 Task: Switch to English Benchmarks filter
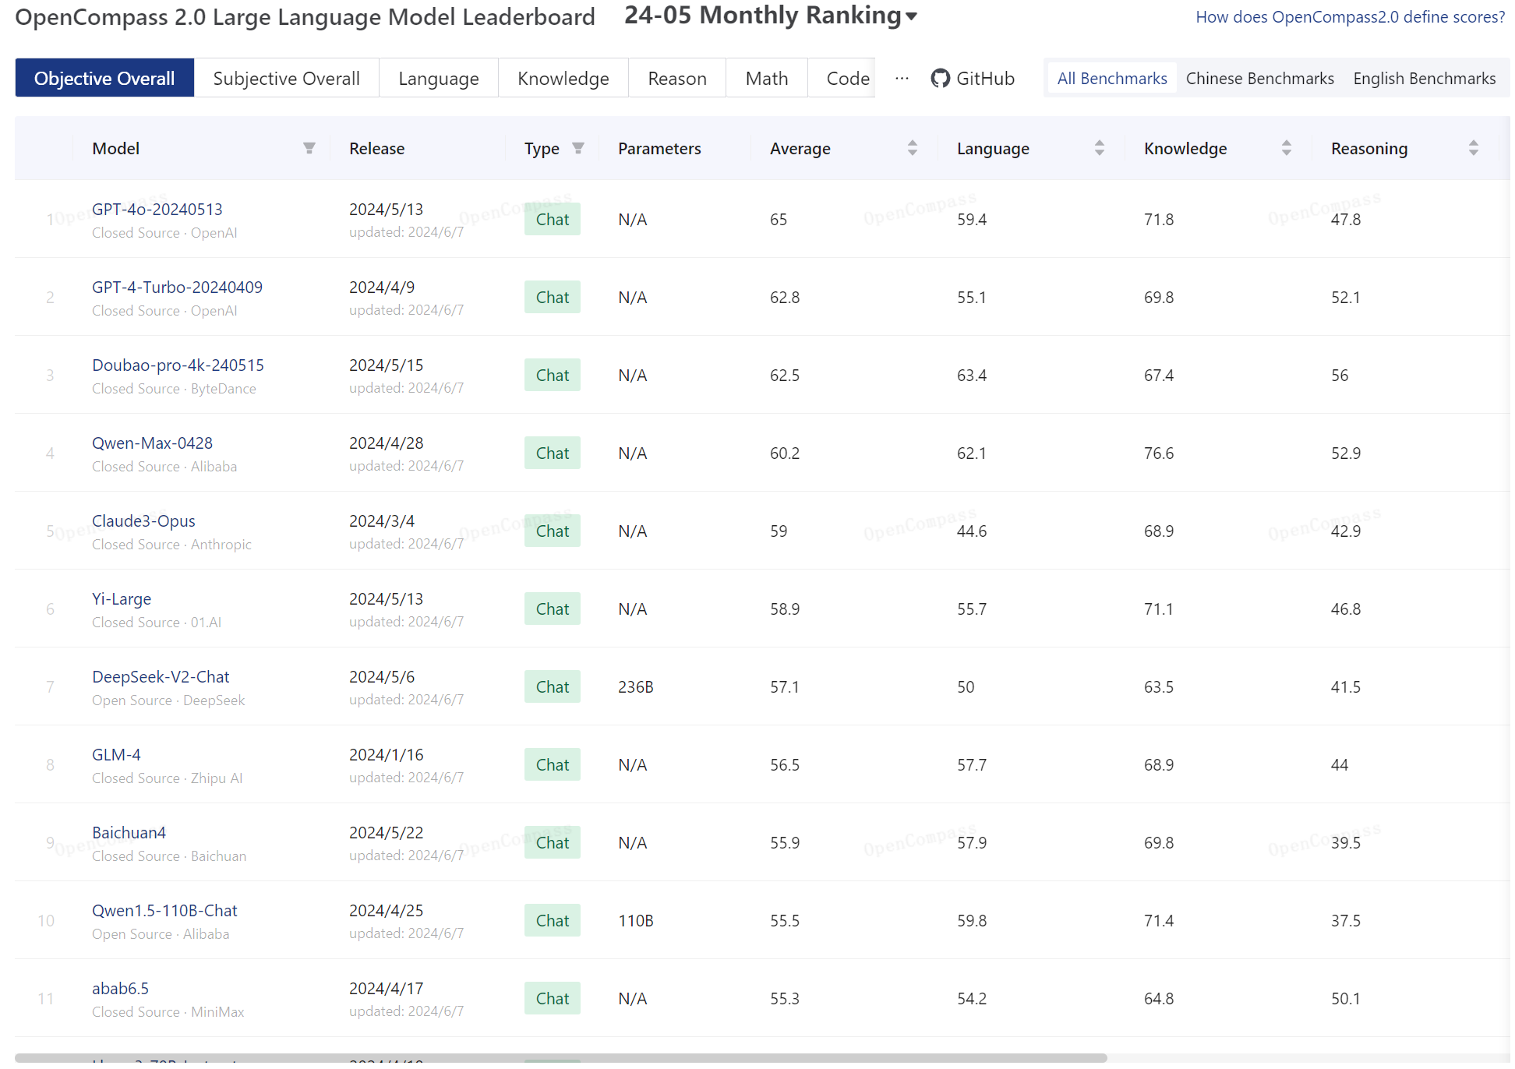pos(1424,79)
